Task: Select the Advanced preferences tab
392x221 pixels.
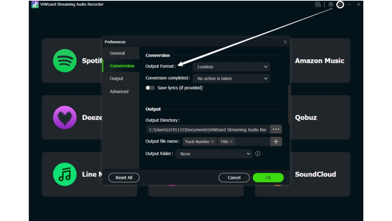Action: pos(119,92)
